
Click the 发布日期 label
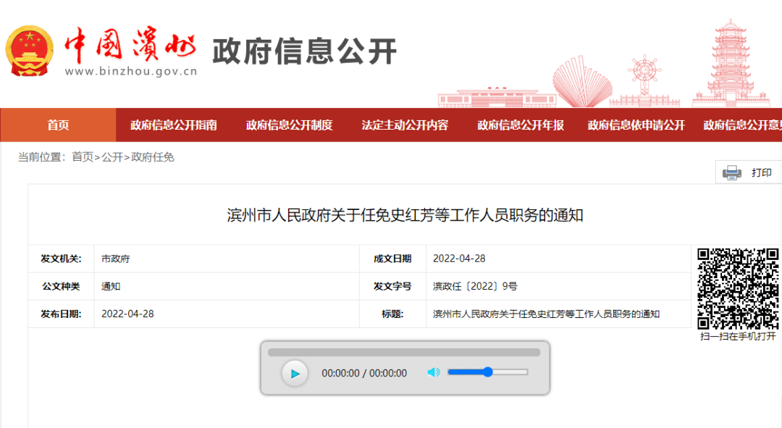coord(61,314)
